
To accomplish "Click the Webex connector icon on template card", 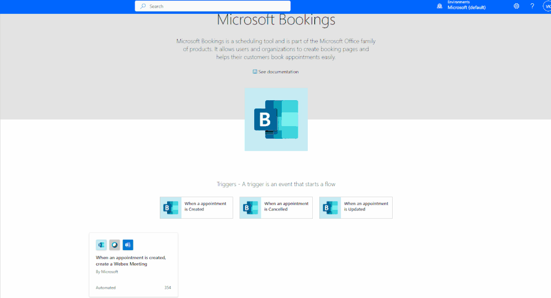I will pos(115,245).
